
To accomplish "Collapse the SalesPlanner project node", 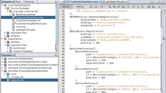I will (x=2, y=39).
